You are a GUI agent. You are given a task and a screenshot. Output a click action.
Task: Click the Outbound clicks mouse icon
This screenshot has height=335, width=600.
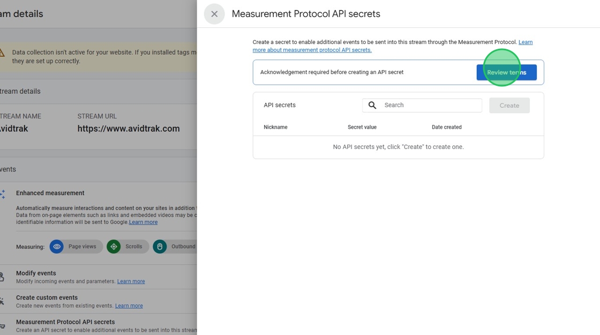point(160,247)
